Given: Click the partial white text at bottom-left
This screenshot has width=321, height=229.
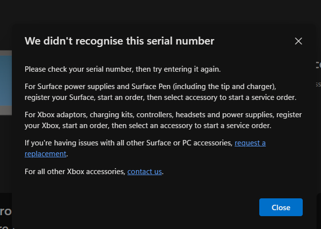Looking at the screenshot, I should tap(5, 212).
